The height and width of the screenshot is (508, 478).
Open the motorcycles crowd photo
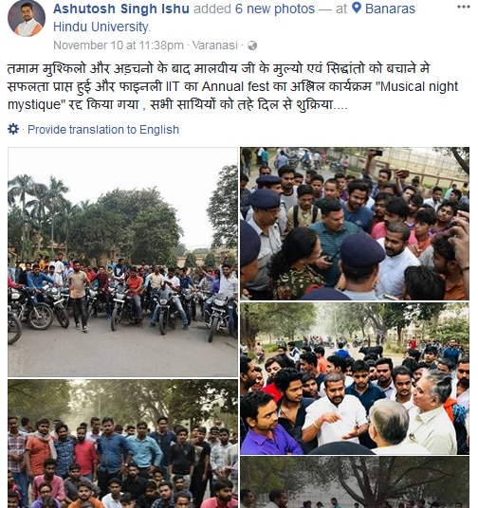pyautogui.click(x=123, y=263)
